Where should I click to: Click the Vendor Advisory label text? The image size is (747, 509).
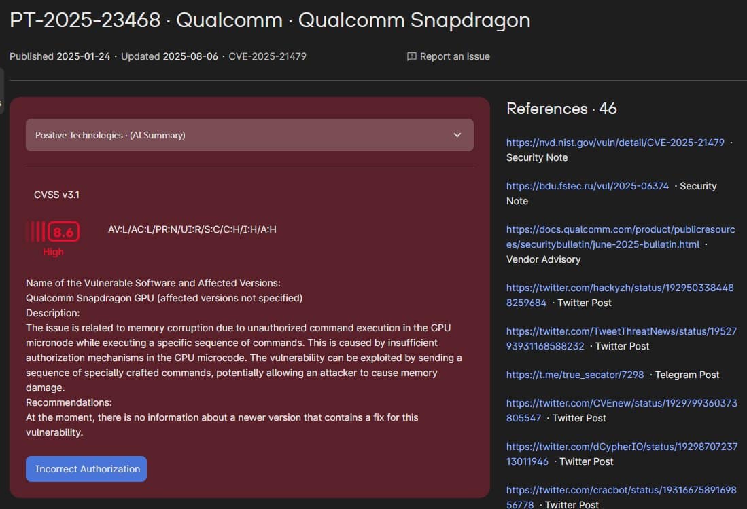pos(543,259)
